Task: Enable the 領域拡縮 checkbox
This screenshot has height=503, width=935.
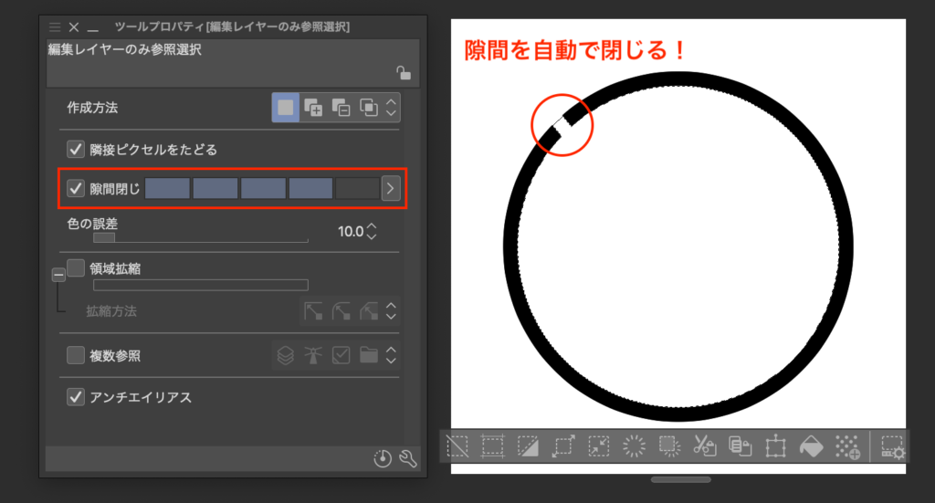Action: (x=76, y=268)
